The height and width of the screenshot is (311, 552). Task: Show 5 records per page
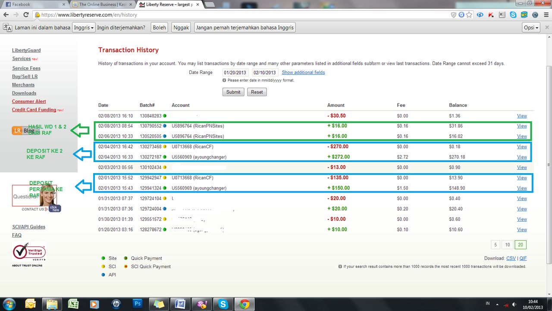496,245
